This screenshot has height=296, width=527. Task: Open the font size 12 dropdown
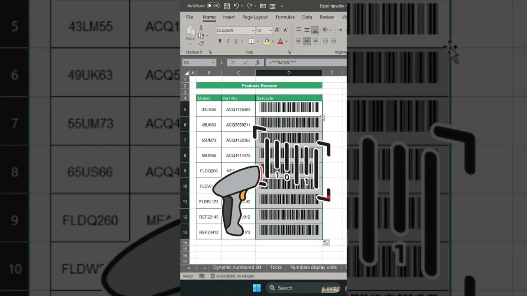coord(270,30)
